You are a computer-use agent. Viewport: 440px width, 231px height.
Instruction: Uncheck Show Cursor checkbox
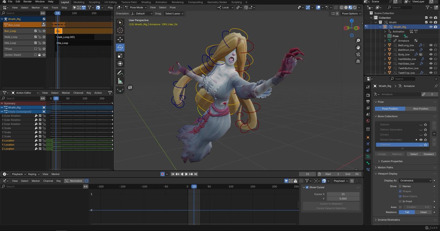[x=307, y=187]
